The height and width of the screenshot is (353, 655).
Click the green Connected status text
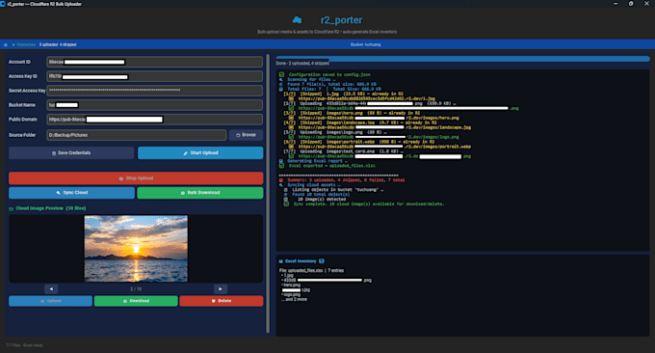(x=26, y=44)
